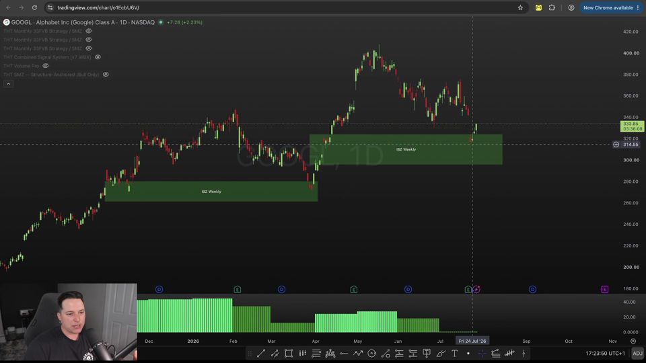Select the lower-left IBZ Weekly rectangle
This screenshot has width=646, height=363.
pyautogui.click(x=211, y=192)
